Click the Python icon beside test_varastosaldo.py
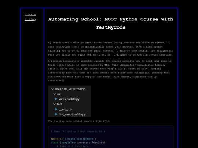 tap(56, 114)
